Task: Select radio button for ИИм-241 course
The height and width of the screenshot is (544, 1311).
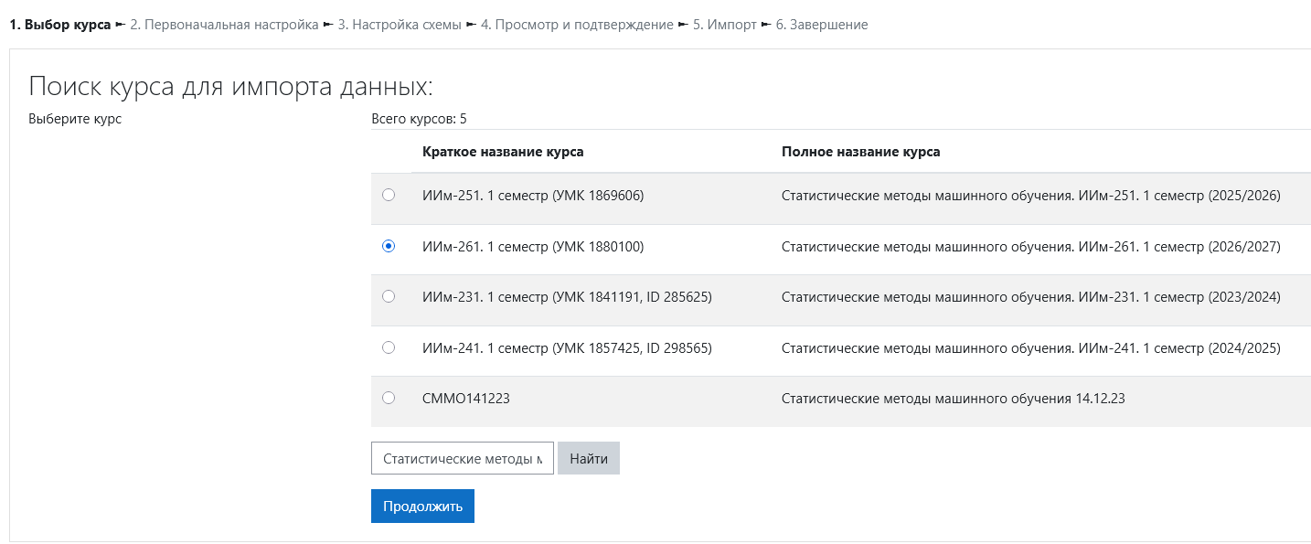Action: [389, 347]
